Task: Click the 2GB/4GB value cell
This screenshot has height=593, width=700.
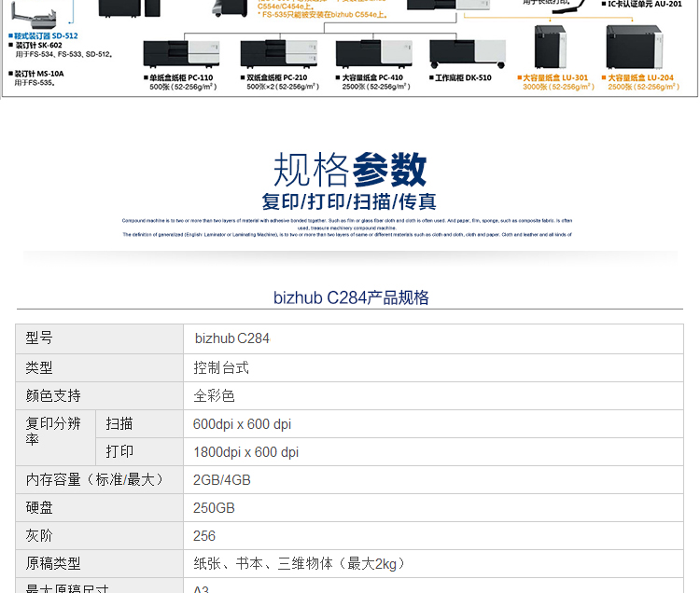Action: [x=433, y=480]
